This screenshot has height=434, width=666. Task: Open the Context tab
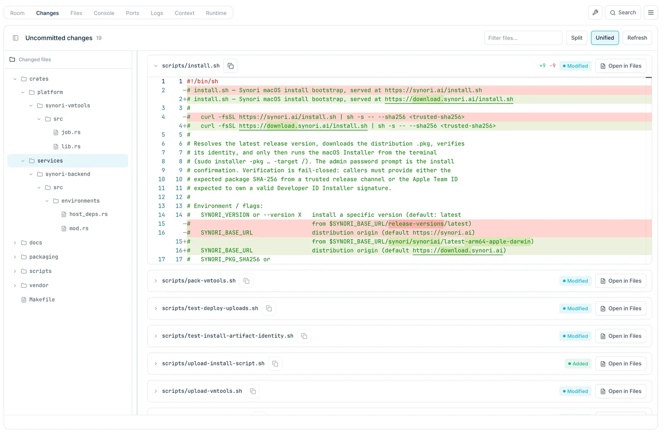tap(184, 13)
